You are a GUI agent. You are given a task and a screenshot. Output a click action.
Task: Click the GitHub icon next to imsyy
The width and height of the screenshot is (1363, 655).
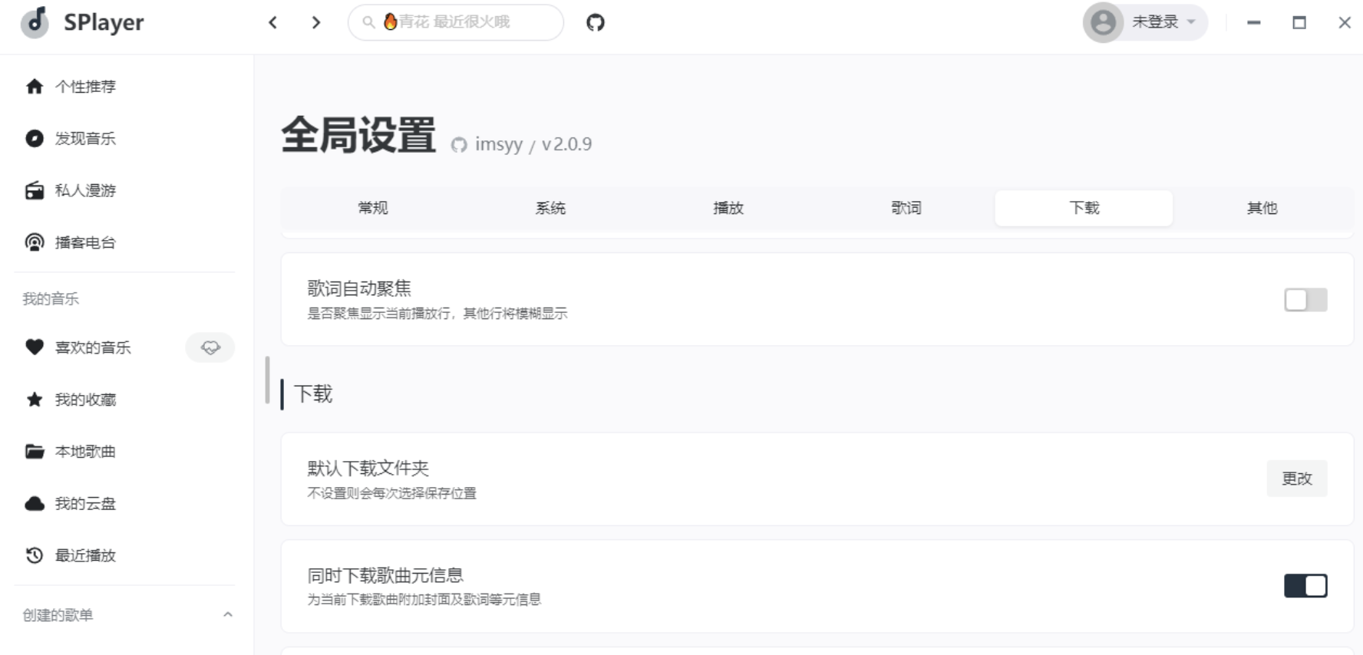click(459, 145)
